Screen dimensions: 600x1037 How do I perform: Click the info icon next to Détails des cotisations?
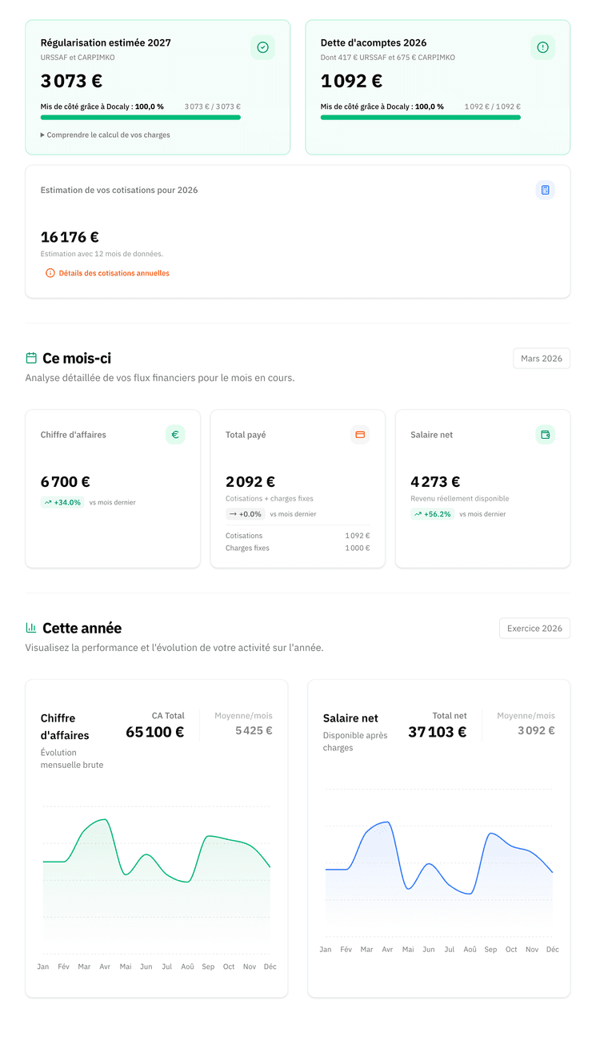click(x=50, y=273)
